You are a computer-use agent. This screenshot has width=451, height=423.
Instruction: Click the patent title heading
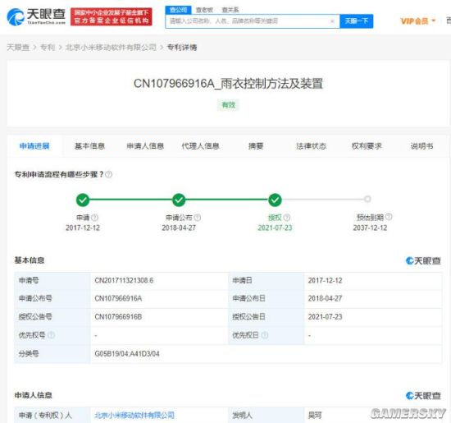[x=229, y=84]
